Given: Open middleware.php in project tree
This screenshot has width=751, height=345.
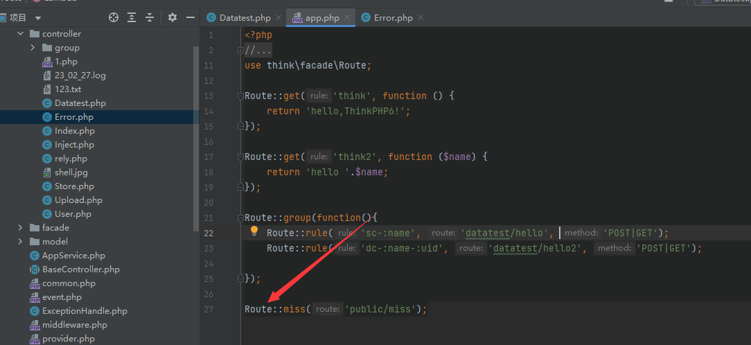Looking at the screenshot, I should coord(74,325).
